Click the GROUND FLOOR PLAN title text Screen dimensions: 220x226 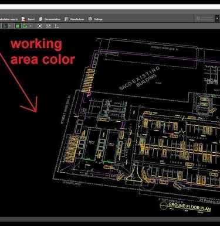point(189,207)
